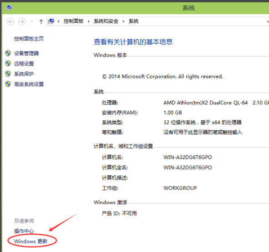The image size is (269, 252).
Task: Open 高级系统设置 link
Action: (x=29, y=84)
